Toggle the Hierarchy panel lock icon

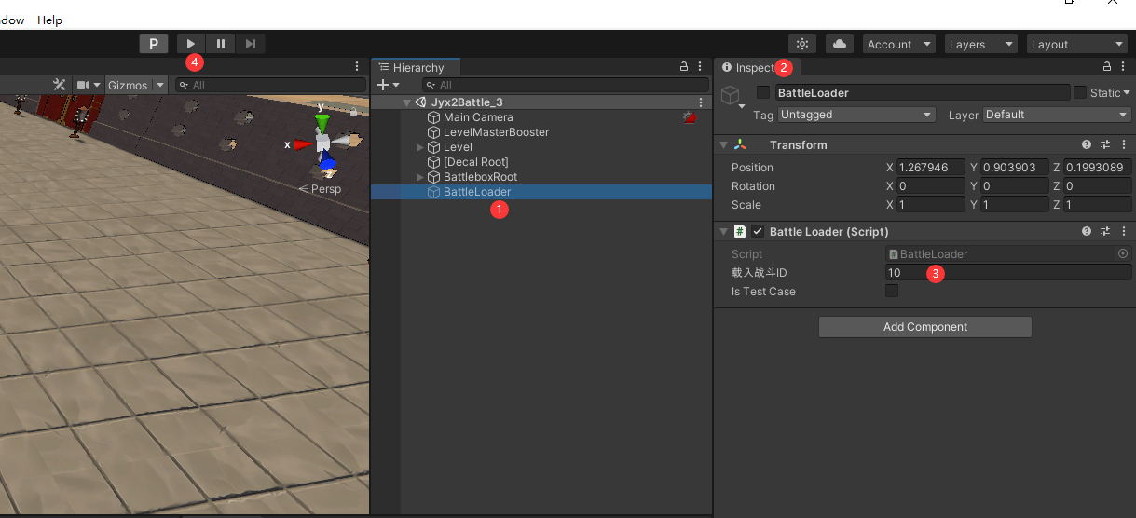[x=683, y=67]
